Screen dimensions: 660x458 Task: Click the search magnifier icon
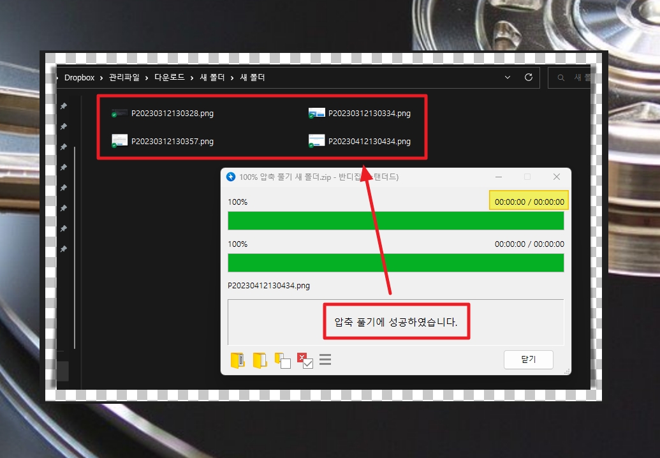coord(561,78)
